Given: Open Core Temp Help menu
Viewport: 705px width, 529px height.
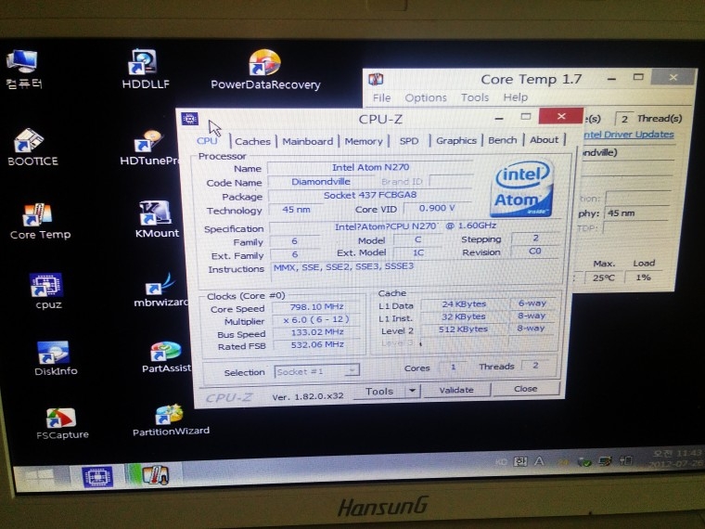Looking at the screenshot, I should pyautogui.click(x=516, y=97).
